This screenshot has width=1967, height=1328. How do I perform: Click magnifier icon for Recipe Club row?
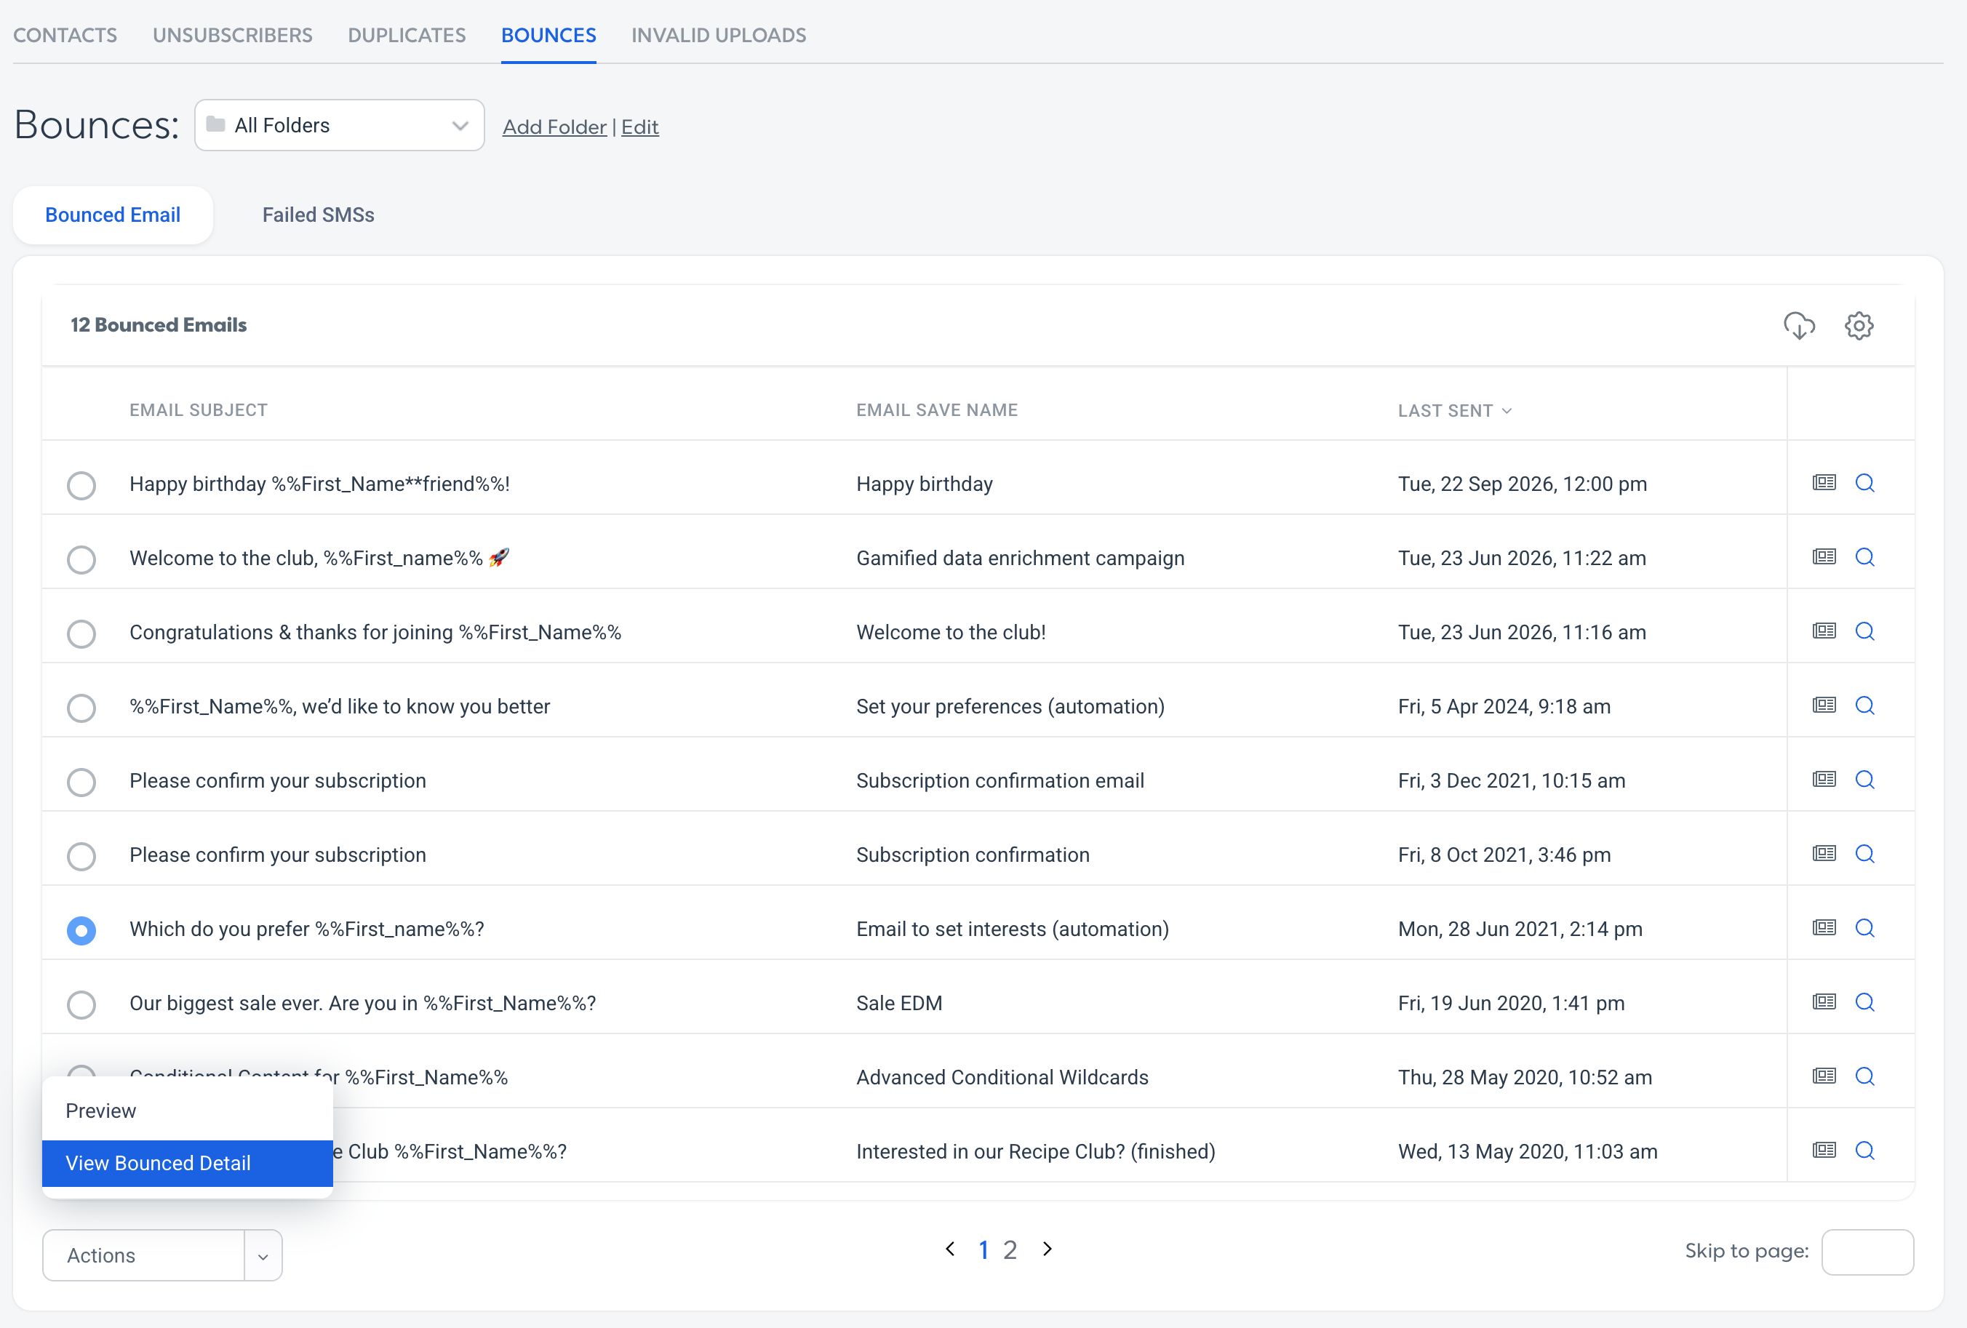(x=1864, y=1151)
